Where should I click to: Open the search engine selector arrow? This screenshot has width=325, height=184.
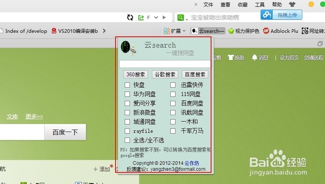(187, 20)
